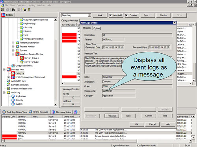
Task: Click the Unregistered Host icon
Action: (x=13, y=65)
